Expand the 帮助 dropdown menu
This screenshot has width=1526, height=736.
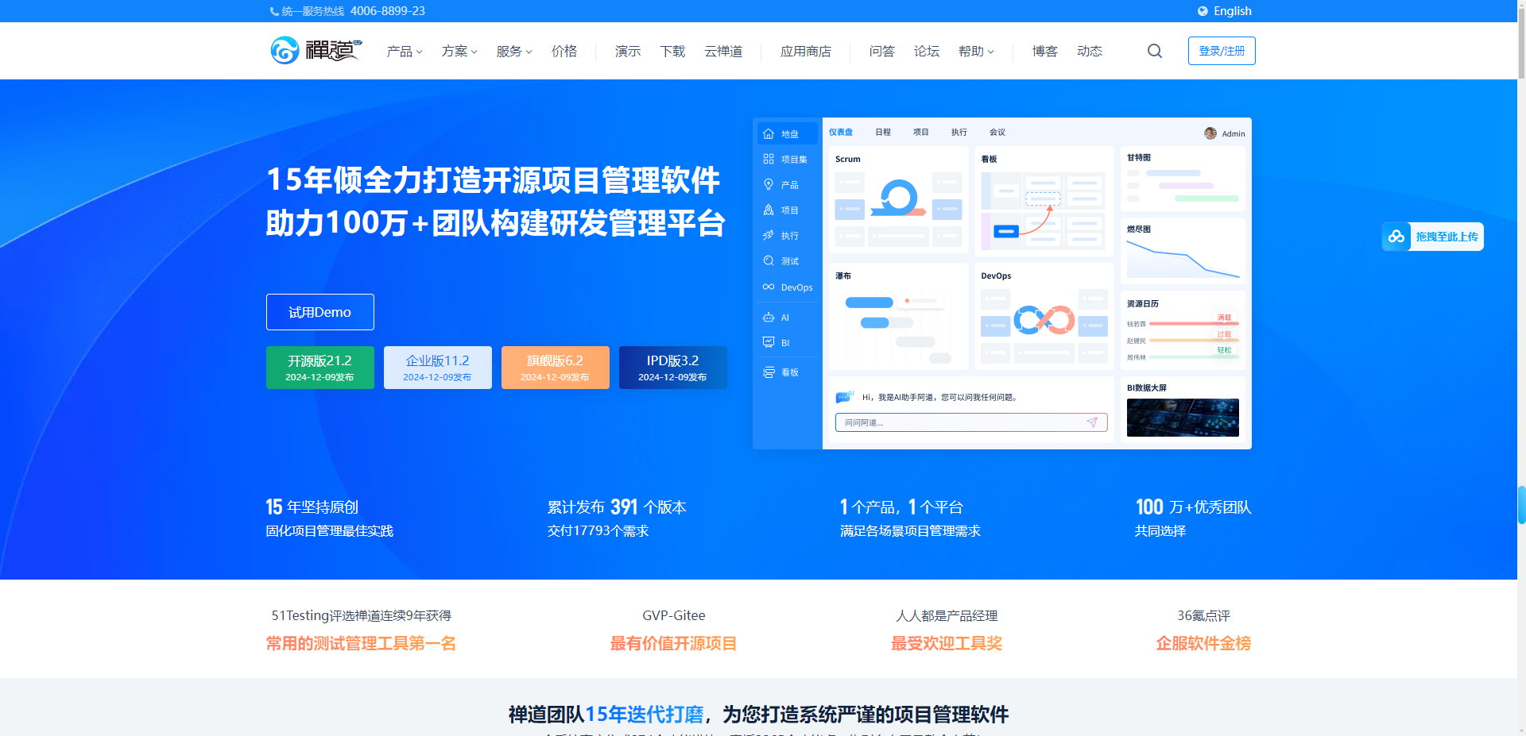coord(976,51)
